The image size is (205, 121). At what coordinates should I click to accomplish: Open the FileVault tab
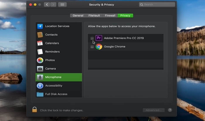(94, 15)
